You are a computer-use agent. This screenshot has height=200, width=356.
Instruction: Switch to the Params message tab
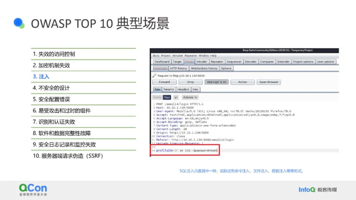click(x=169, y=89)
